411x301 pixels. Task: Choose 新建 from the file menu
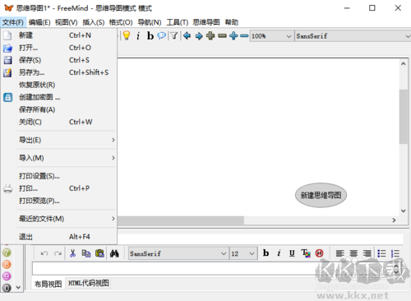click(x=59, y=35)
